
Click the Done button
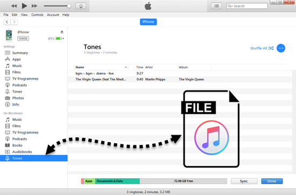[272, 181]
